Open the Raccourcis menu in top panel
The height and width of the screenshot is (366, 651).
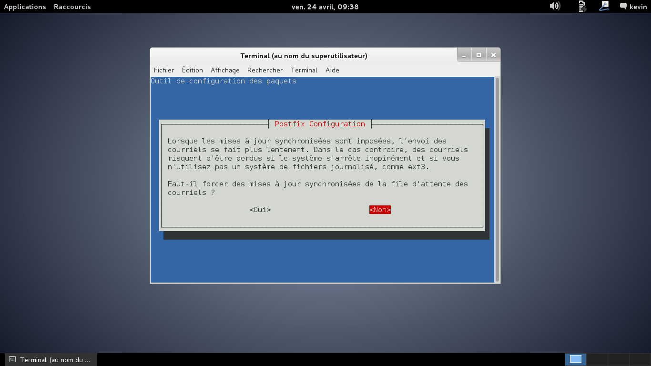(72, 7)
